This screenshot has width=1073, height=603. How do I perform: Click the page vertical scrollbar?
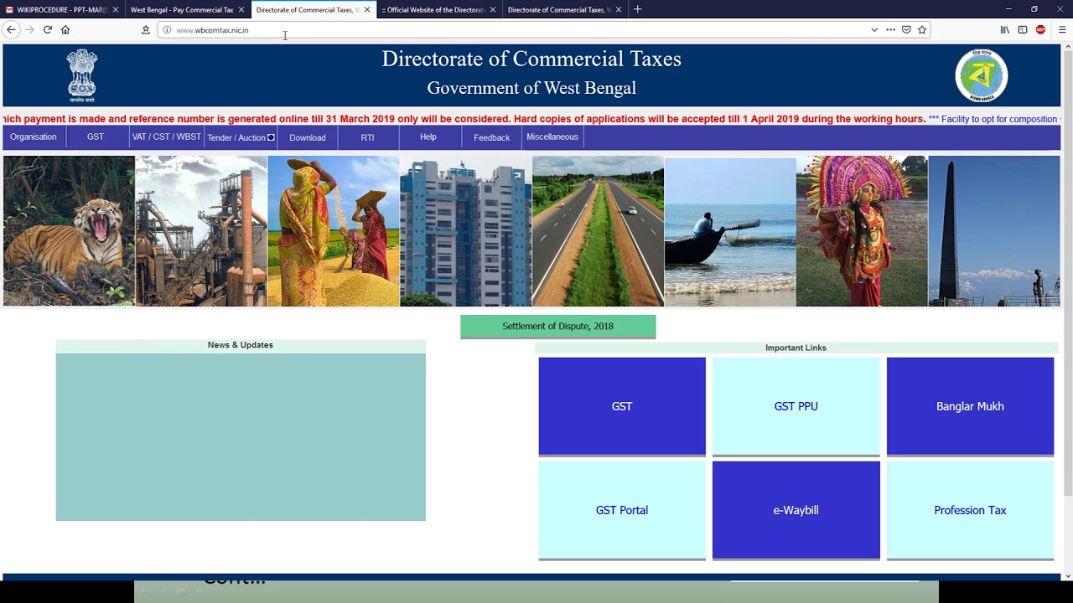pos(1067,310)
